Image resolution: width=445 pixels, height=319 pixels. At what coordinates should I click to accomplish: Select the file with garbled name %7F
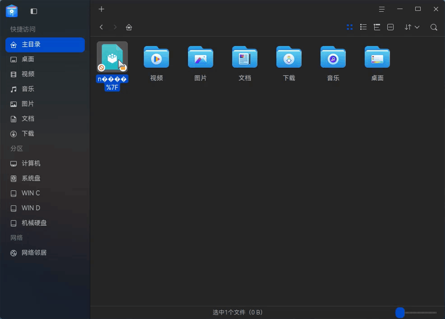click(112, 66)
